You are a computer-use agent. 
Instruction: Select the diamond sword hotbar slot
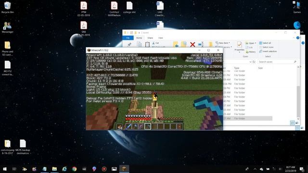point(128,126)
